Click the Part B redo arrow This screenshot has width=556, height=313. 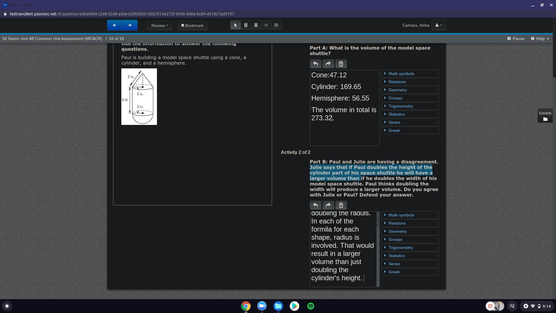click(328, 205)
